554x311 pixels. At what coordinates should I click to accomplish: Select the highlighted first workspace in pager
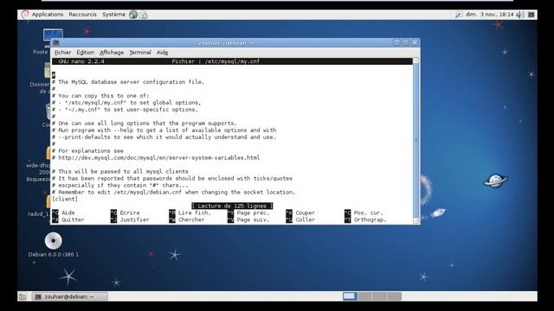(x=350, y=296)
